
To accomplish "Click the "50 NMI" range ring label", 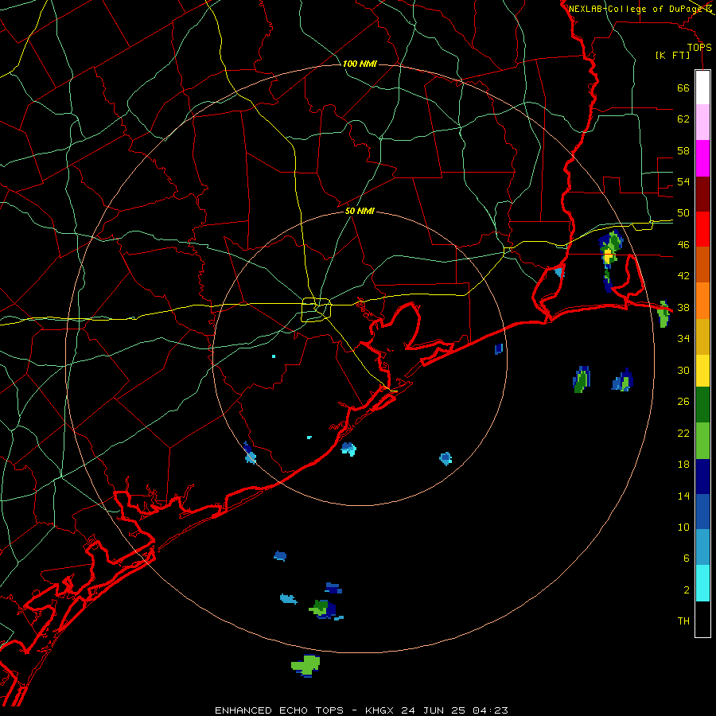I will 360,211.
